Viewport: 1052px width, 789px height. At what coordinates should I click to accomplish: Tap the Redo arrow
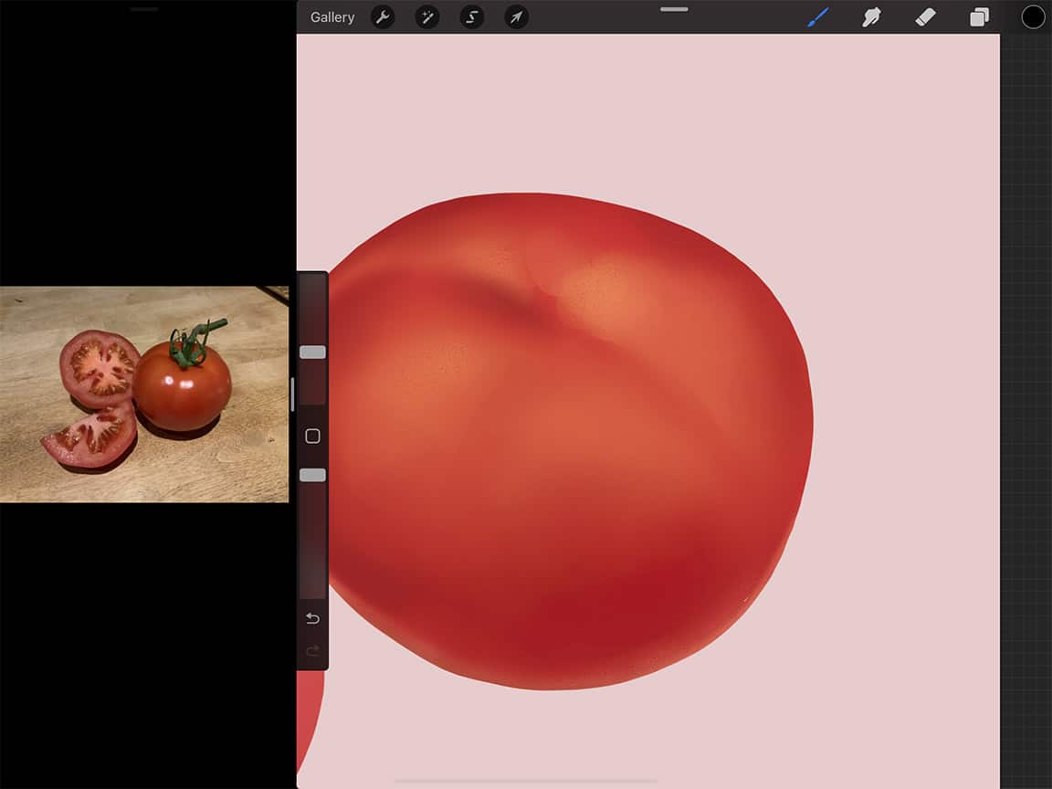pyautogui.click(x=311, y=651)
